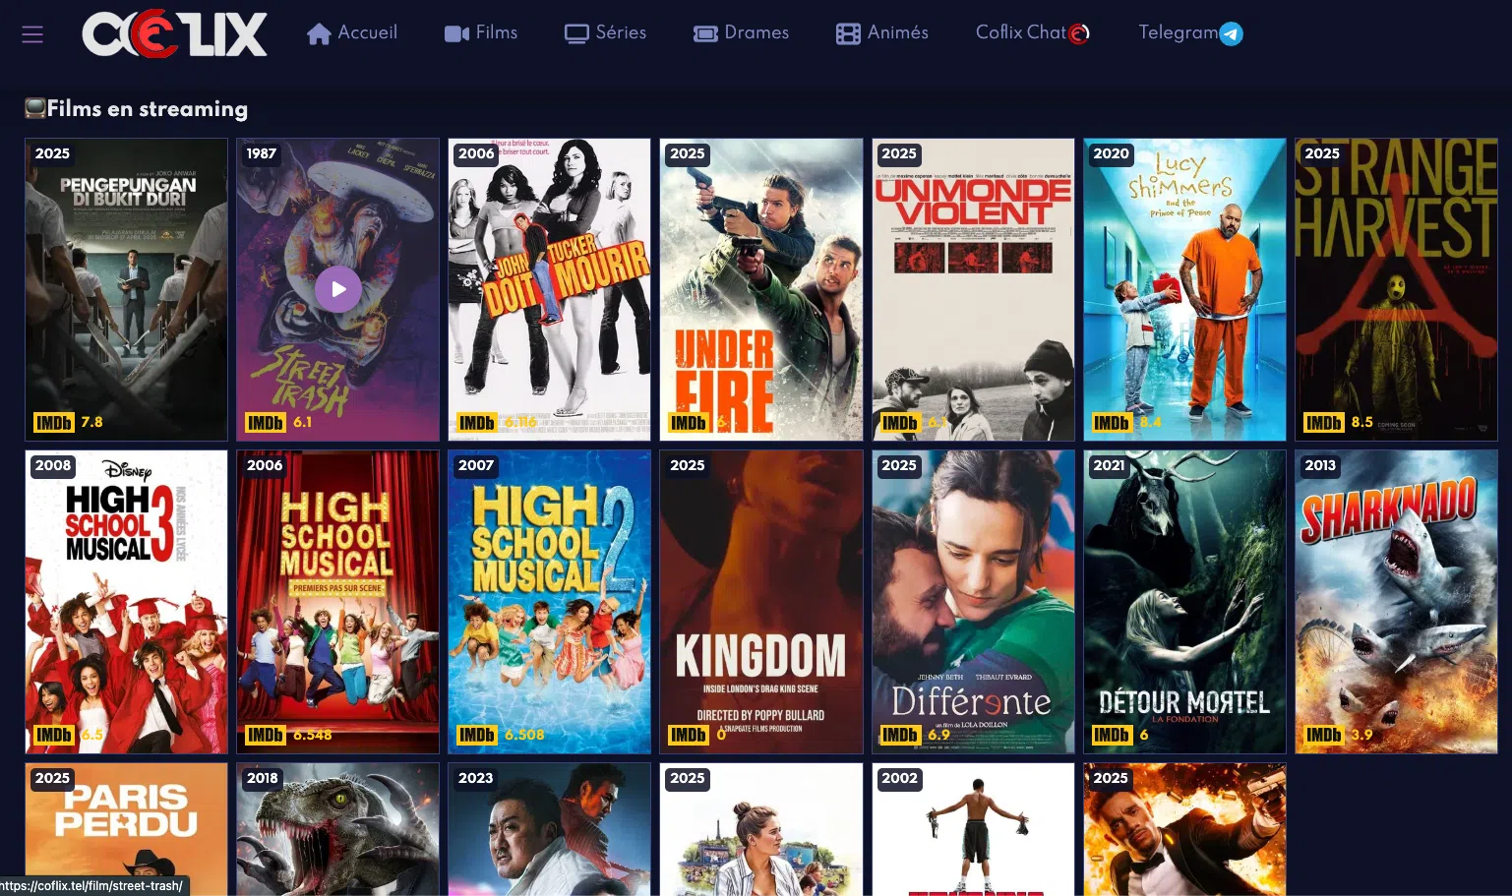
Task: Open the Animés menu
Action: click(882, 33)
